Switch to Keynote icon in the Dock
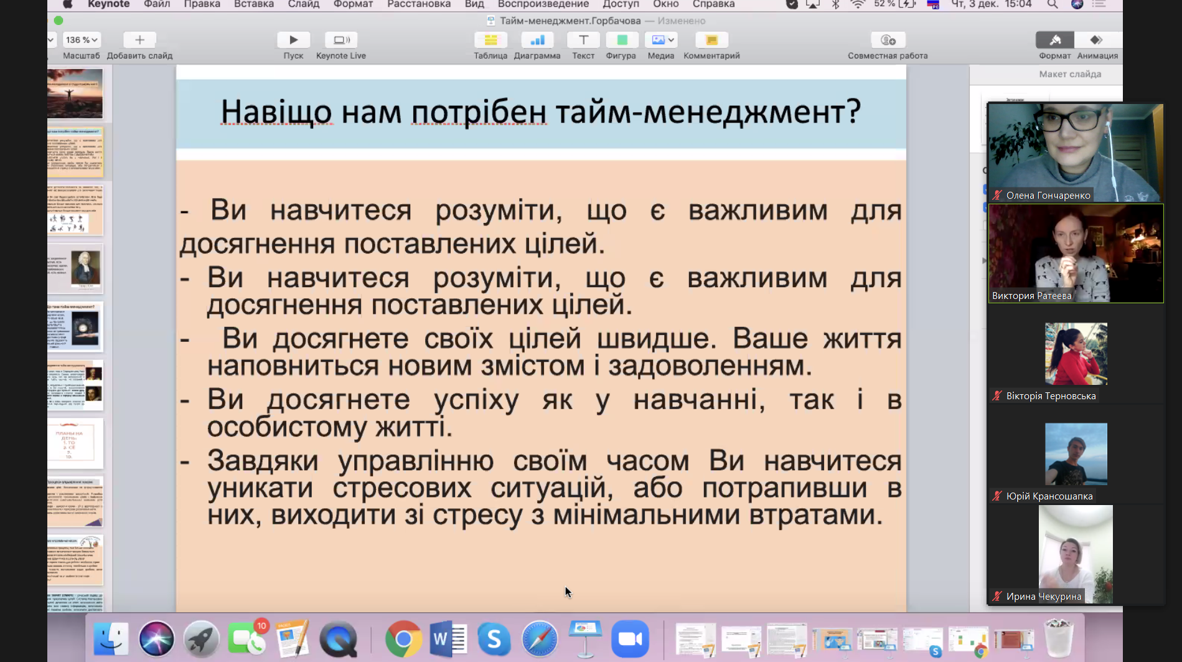 point(585,639)
